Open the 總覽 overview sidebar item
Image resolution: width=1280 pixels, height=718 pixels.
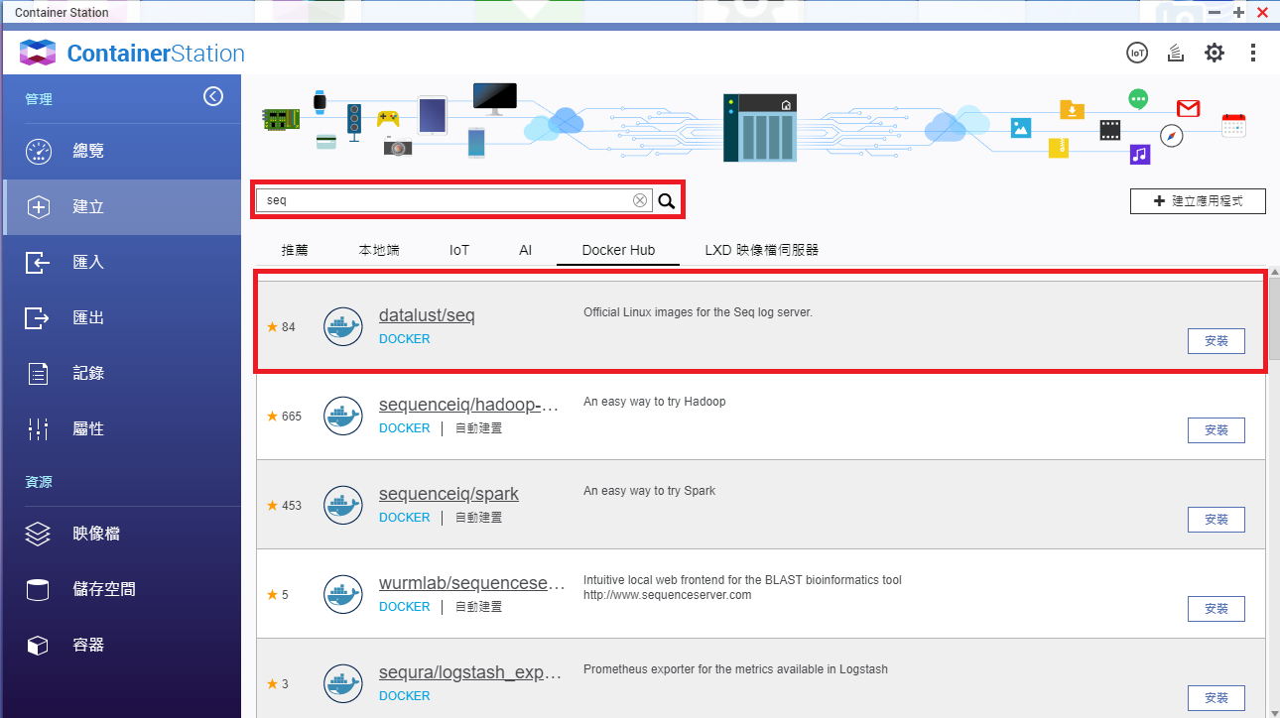[x=88, y=151]
